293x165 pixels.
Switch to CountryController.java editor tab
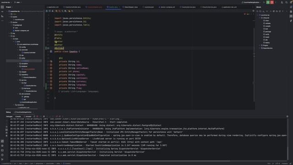pos(72,7)
